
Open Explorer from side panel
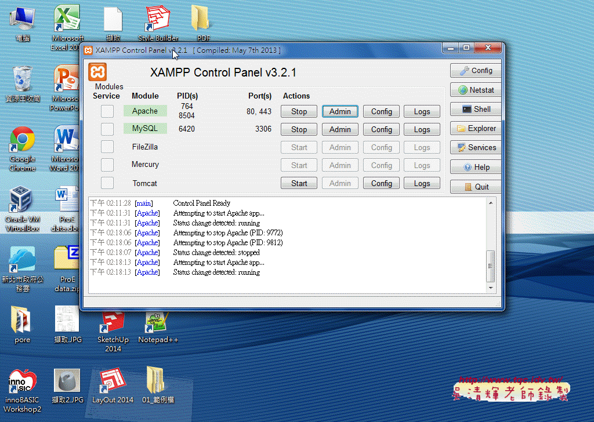pos(476,129)
